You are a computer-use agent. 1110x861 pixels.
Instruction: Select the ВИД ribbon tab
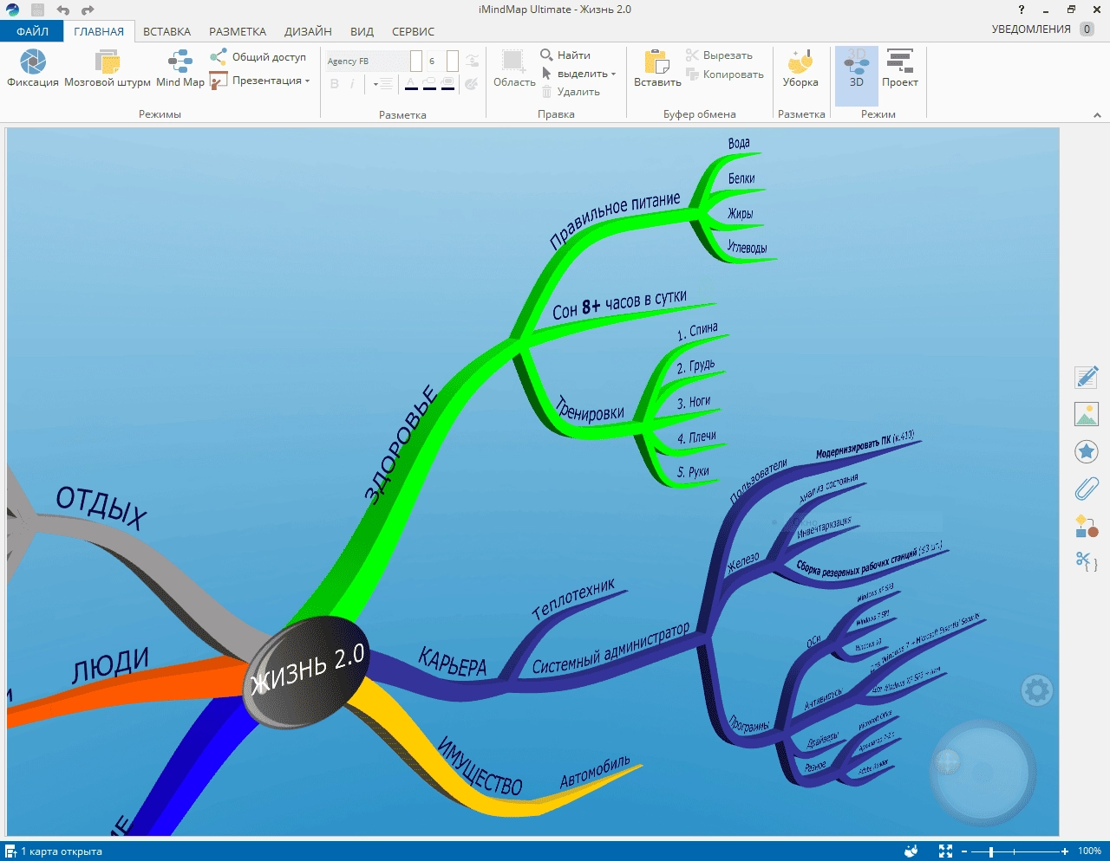point(362,31)
